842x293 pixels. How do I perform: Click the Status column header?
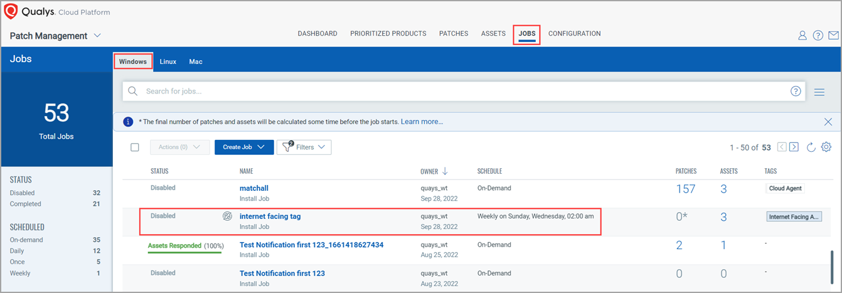pos(159,171)
